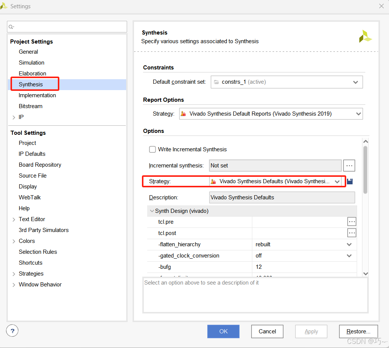Image resolution: width=389 pixels, height=348 pixels.
Task: Select Synthesis settings
Action: 31,84
